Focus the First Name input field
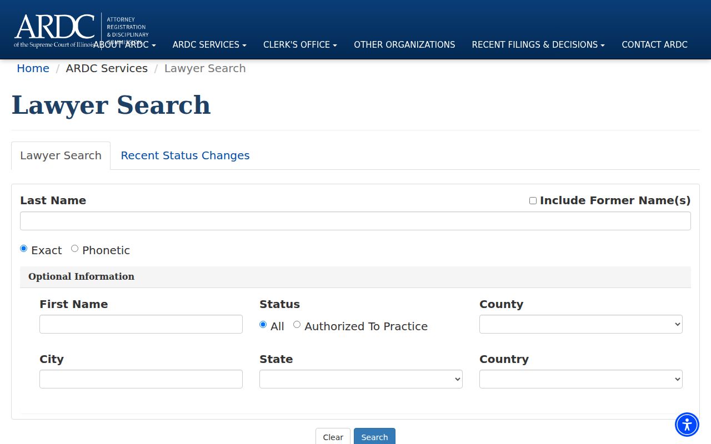Screen dimensions: 711x444 click(141, 324)
